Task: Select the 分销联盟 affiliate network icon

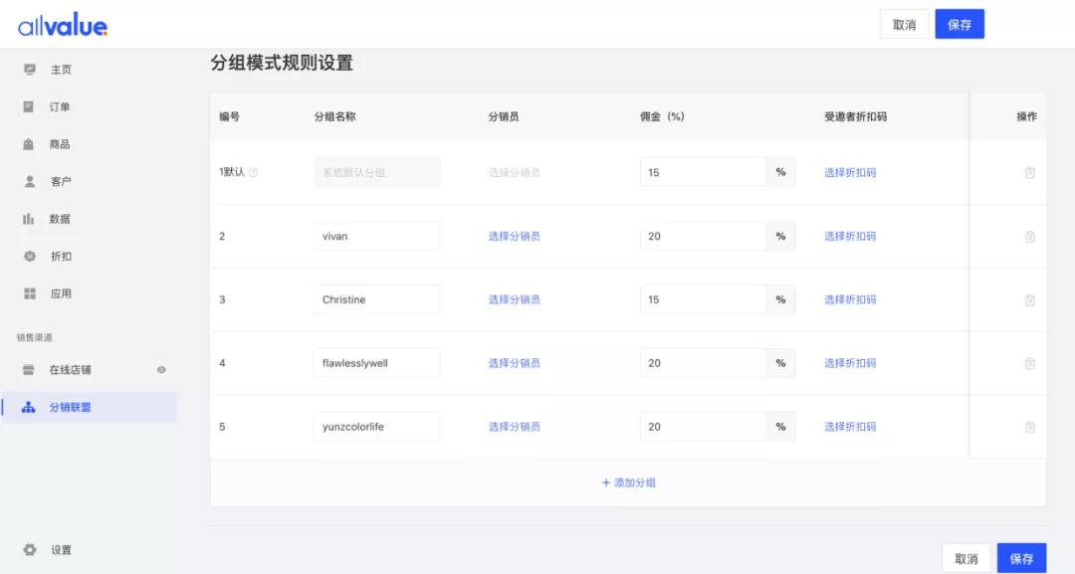Action: 28,406
